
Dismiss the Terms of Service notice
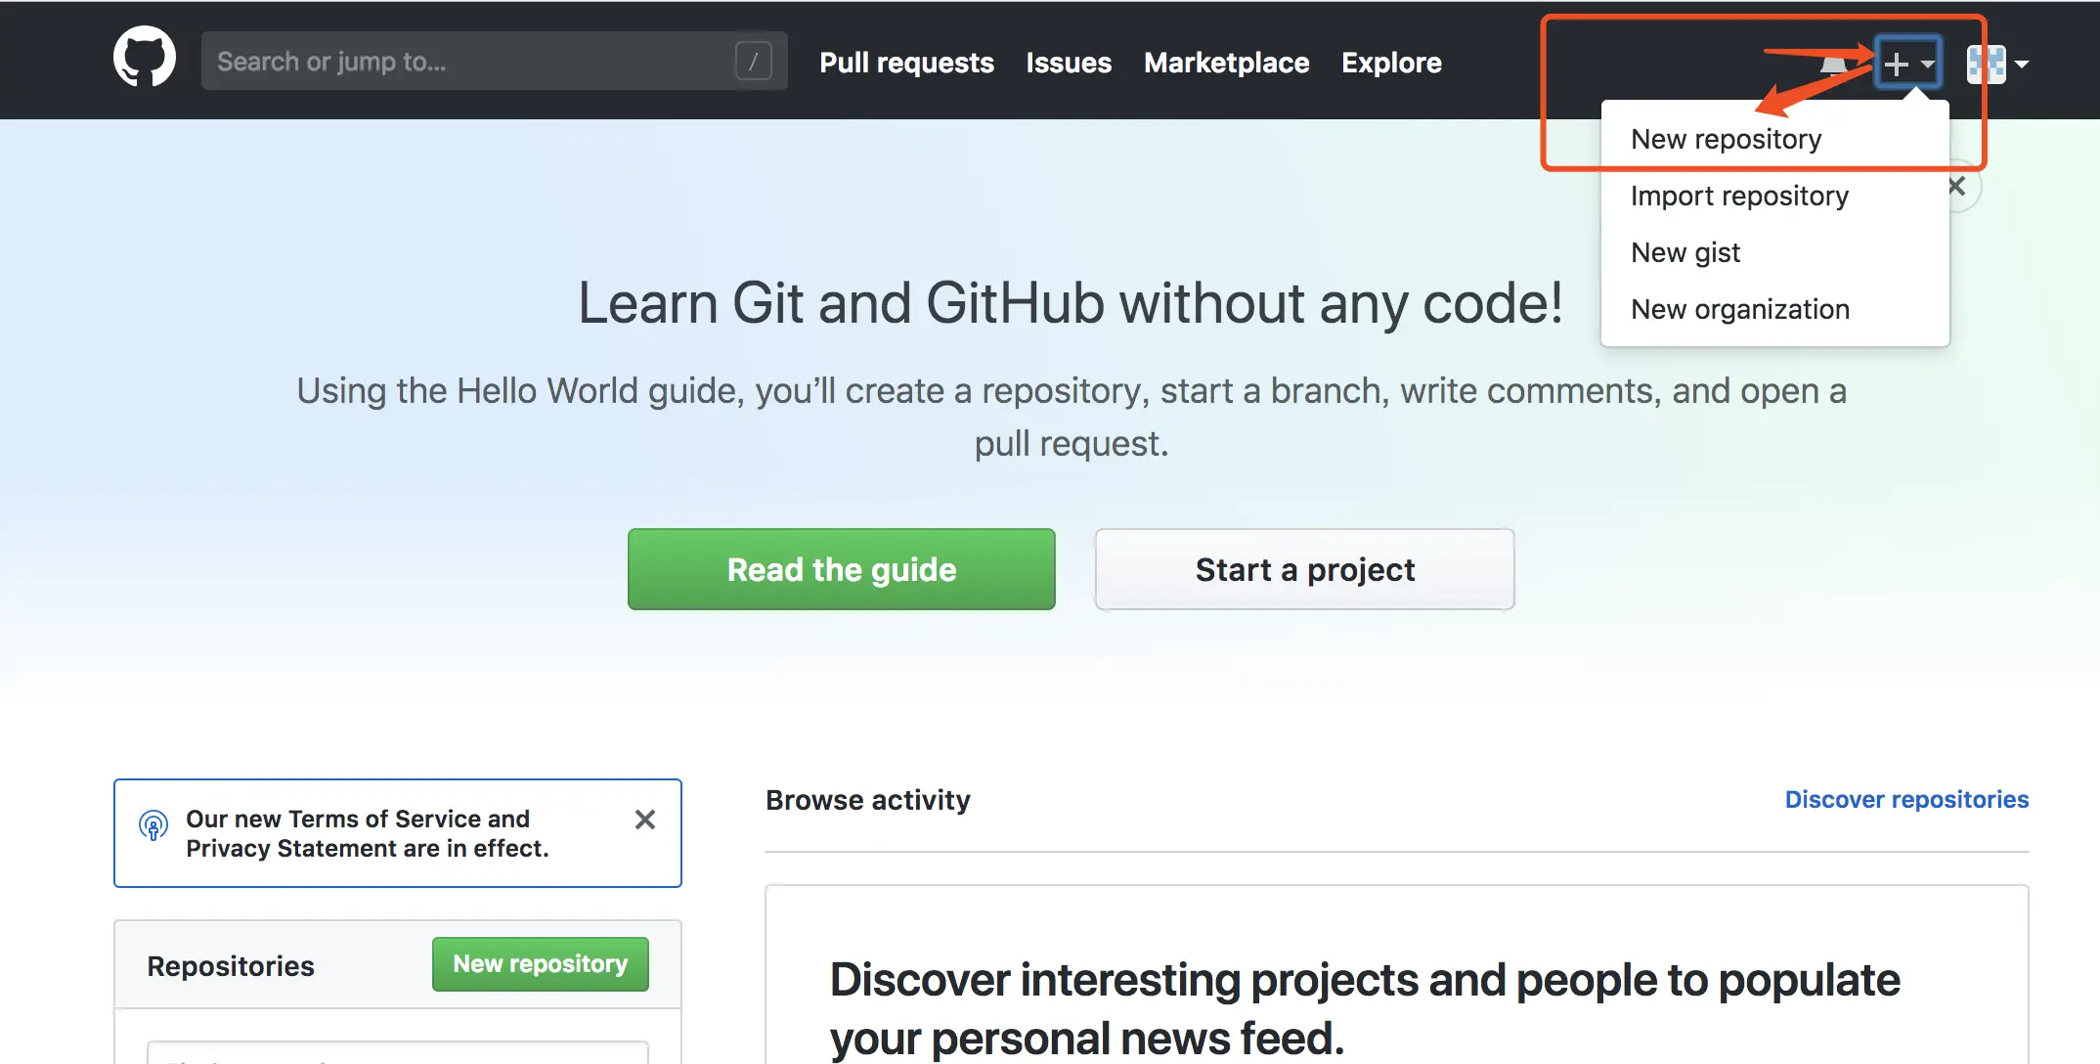coord(645,820)
